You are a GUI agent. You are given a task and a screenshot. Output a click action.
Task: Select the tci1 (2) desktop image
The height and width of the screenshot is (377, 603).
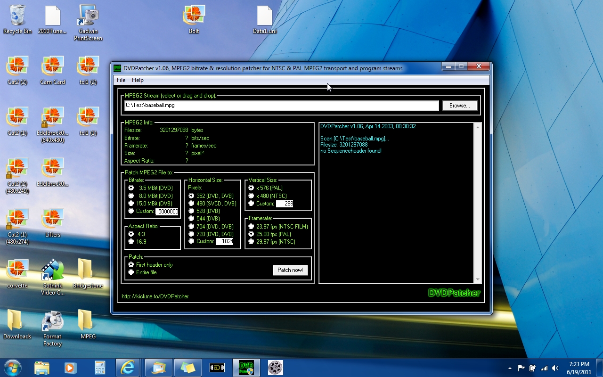point(88,70)
